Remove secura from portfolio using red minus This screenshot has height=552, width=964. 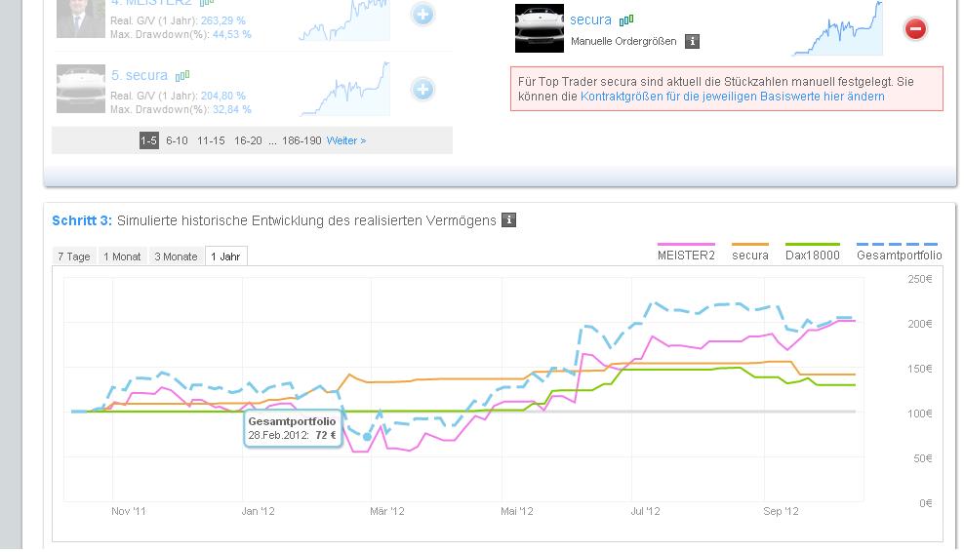click(915, 29)
